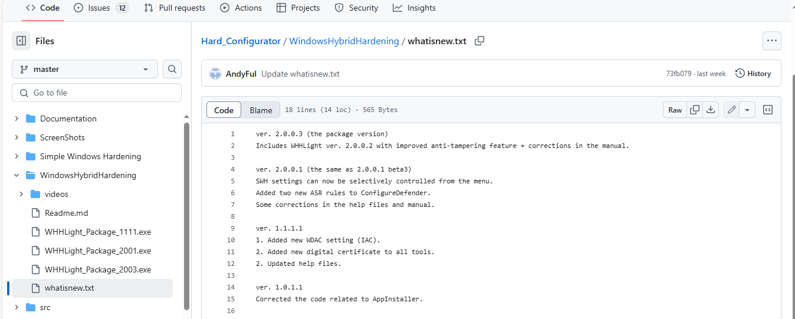Viewport: 795px width, 319px height.
Task: Open the symbols panel icon
Action: pyautogui.click(x=767, y=110)
